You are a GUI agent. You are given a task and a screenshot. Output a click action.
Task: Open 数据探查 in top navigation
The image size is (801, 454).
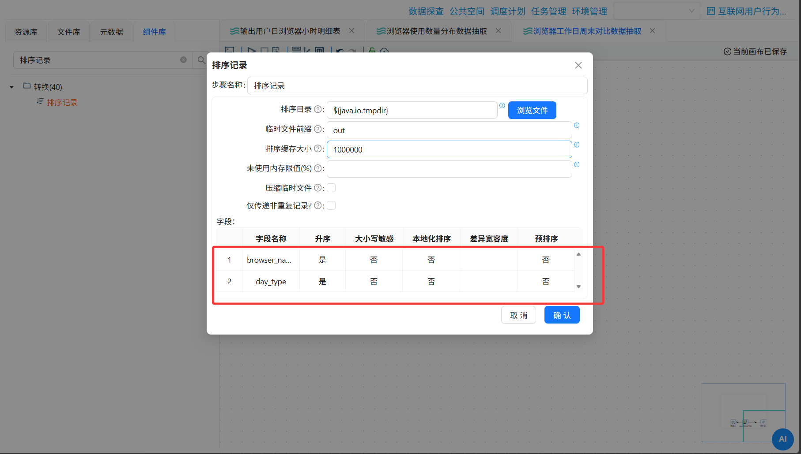tap(426, 11)
